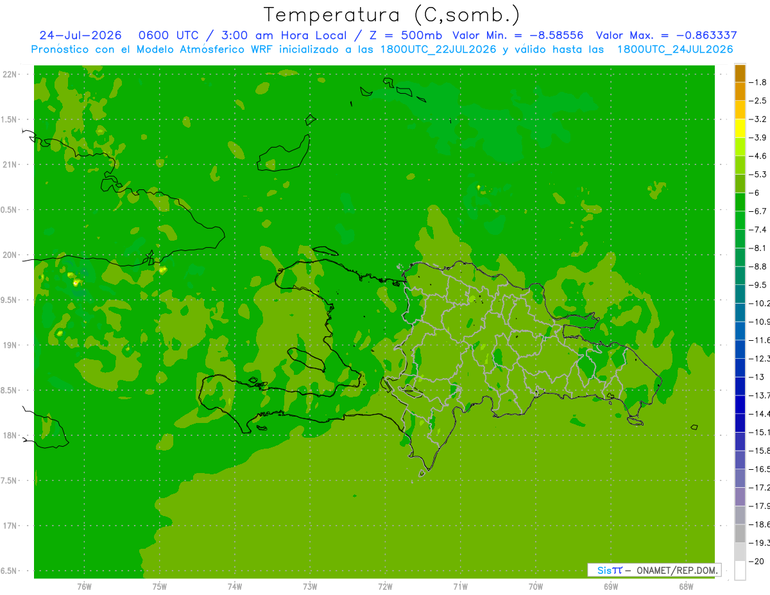This screenshot has height=595, width=770.
Task: Select the 1800UTC_22JUL2026 initialization time text
Action: [438, 49]
